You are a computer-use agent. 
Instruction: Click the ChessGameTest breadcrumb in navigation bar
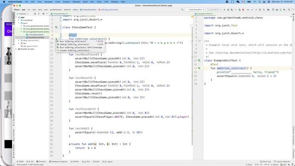(x=88, y=10)
